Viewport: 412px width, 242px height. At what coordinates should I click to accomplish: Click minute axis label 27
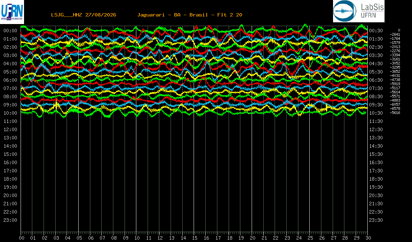tap(333, 238)
